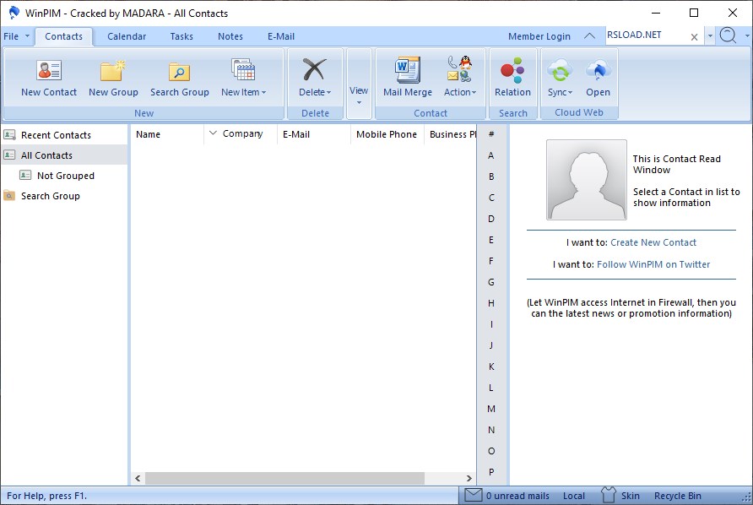Sort by the Name column header
The height and width of the screenshot is (505, 753).
(x=167, y=134)
